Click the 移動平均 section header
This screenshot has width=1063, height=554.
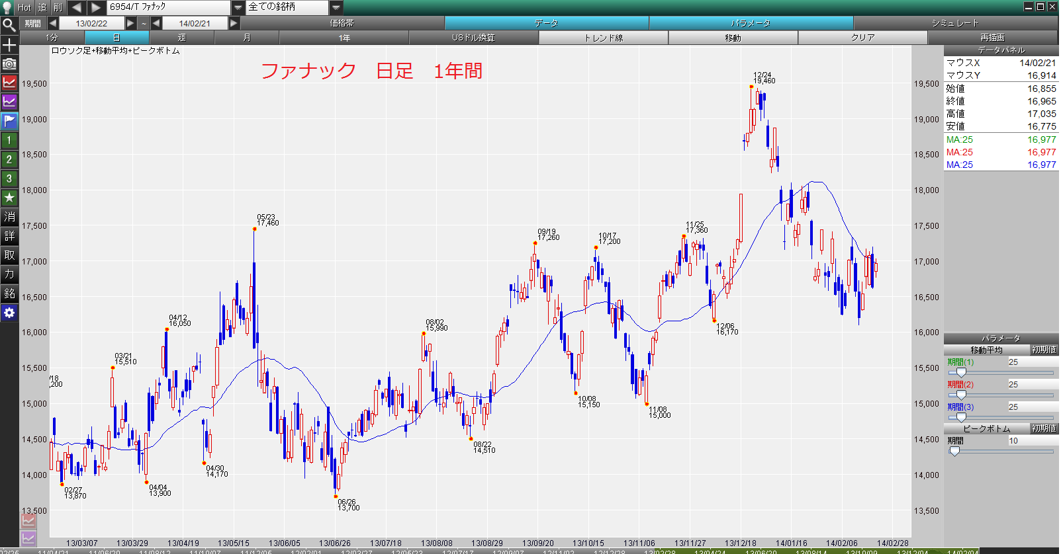click(x=986, y=350)
